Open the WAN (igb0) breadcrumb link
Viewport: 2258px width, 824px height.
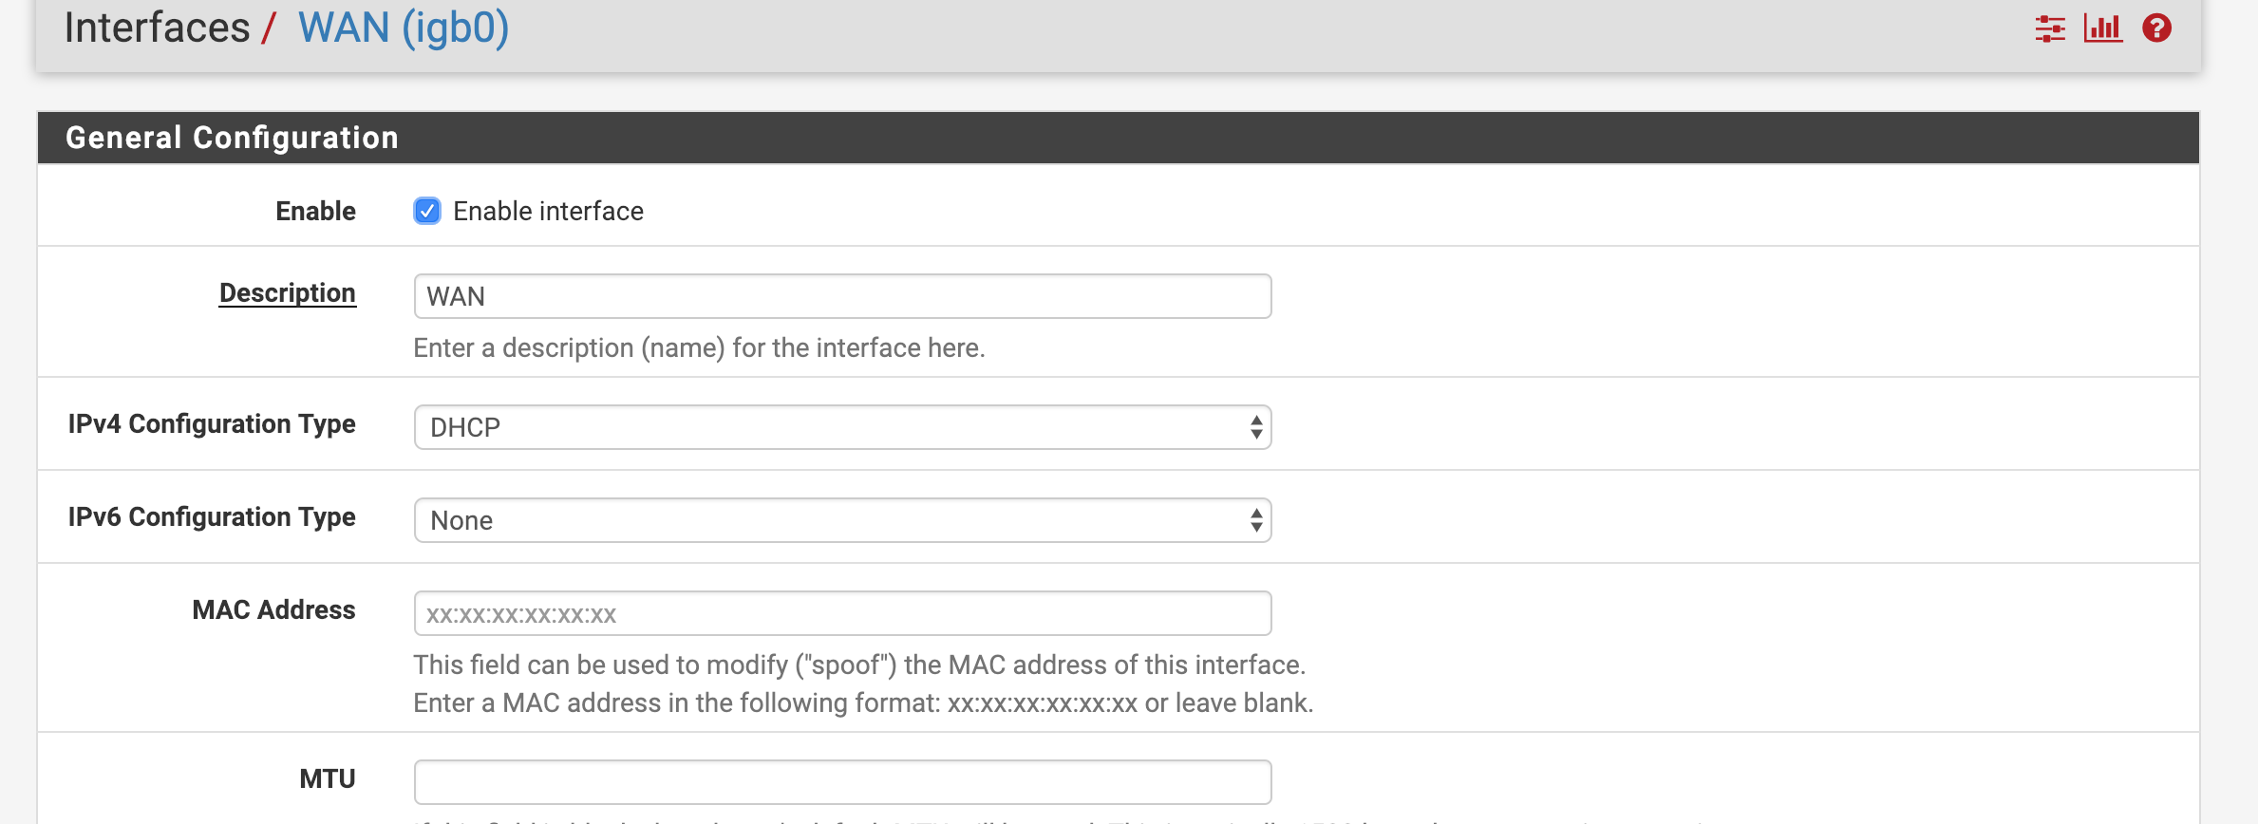tap(404, 28)
